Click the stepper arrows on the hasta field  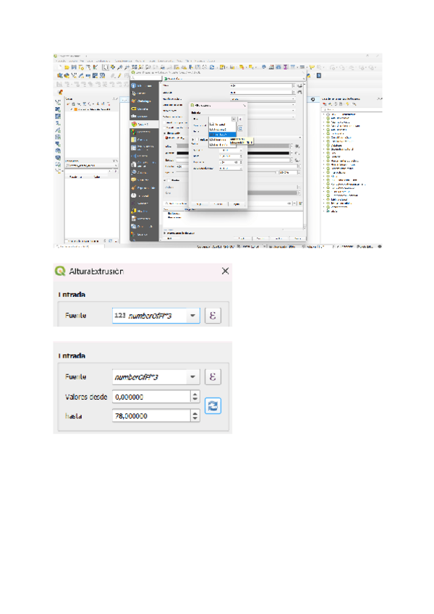click(x=195, y=416)
